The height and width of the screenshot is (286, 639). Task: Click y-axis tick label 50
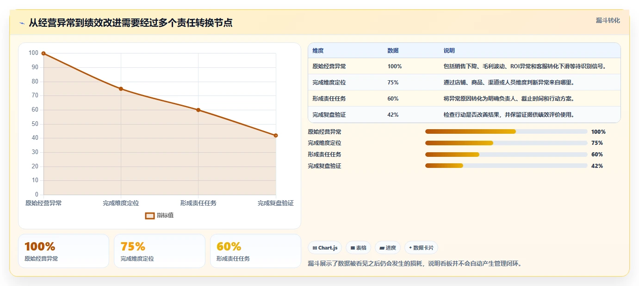[35, 124]
